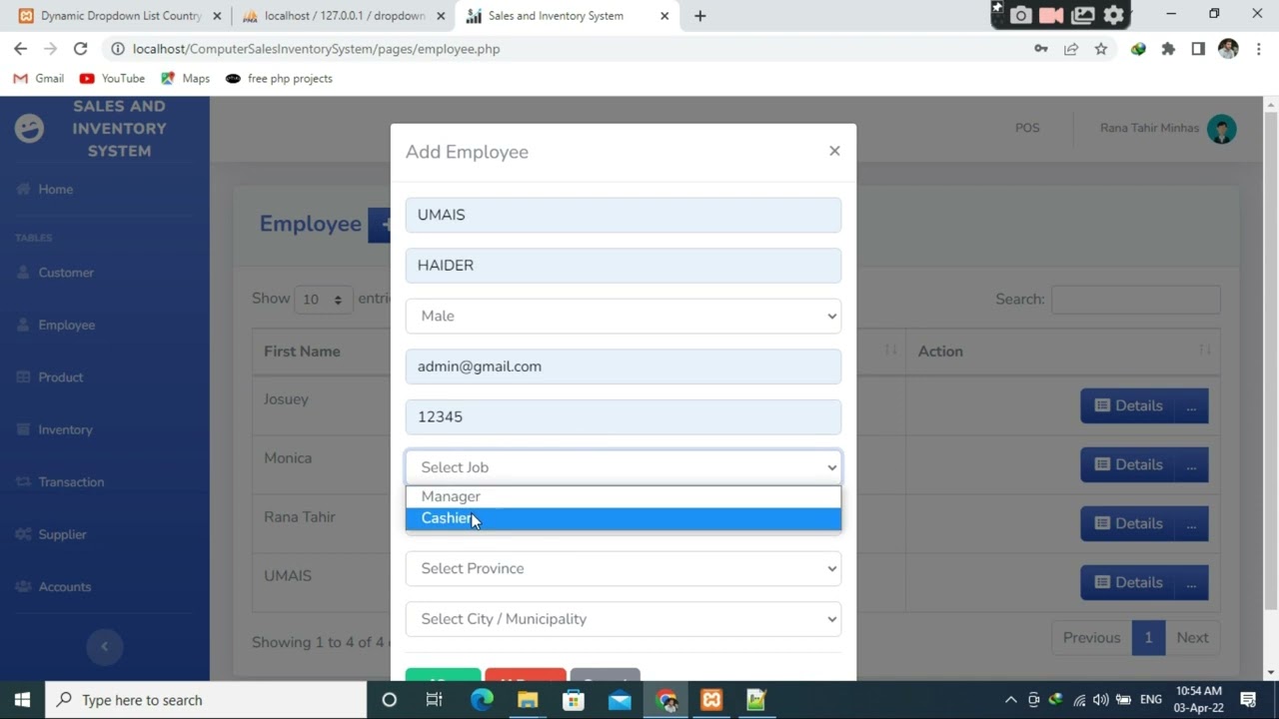Click the UMAIS first name field
This screenshot has width=1279, height=719.
coord(623,215)
